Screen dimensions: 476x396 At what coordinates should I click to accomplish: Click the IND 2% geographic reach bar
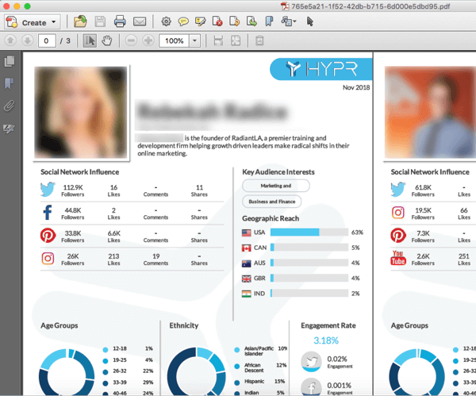point(309,294)
